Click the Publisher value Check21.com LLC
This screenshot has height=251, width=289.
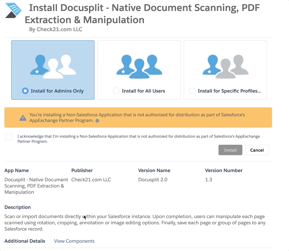(x=91, y=180)
